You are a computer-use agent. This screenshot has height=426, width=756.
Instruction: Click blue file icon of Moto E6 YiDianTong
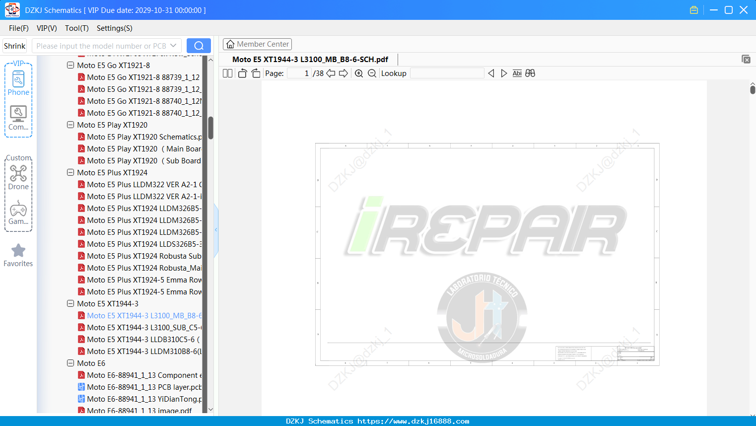coord(81,399)
